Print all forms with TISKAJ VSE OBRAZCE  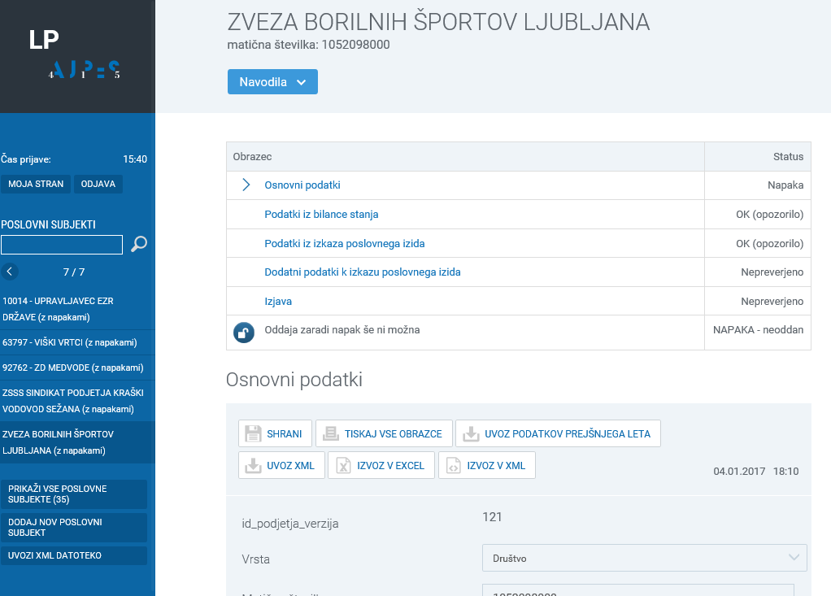(382, 433)
